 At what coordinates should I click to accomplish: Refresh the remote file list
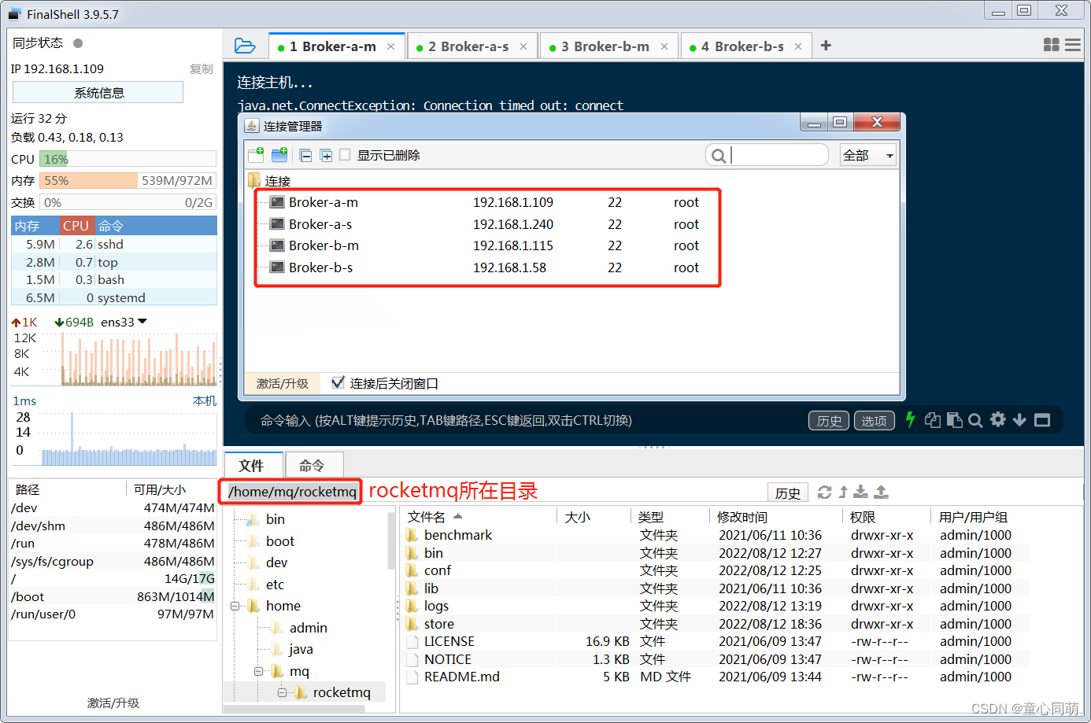tap(824, 491)
